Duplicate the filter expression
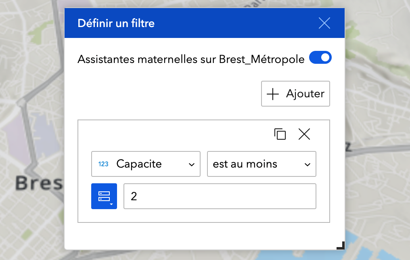 (280, 134)
